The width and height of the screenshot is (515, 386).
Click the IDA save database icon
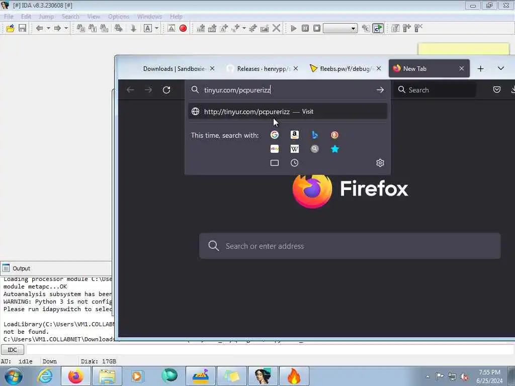point(22,28)
